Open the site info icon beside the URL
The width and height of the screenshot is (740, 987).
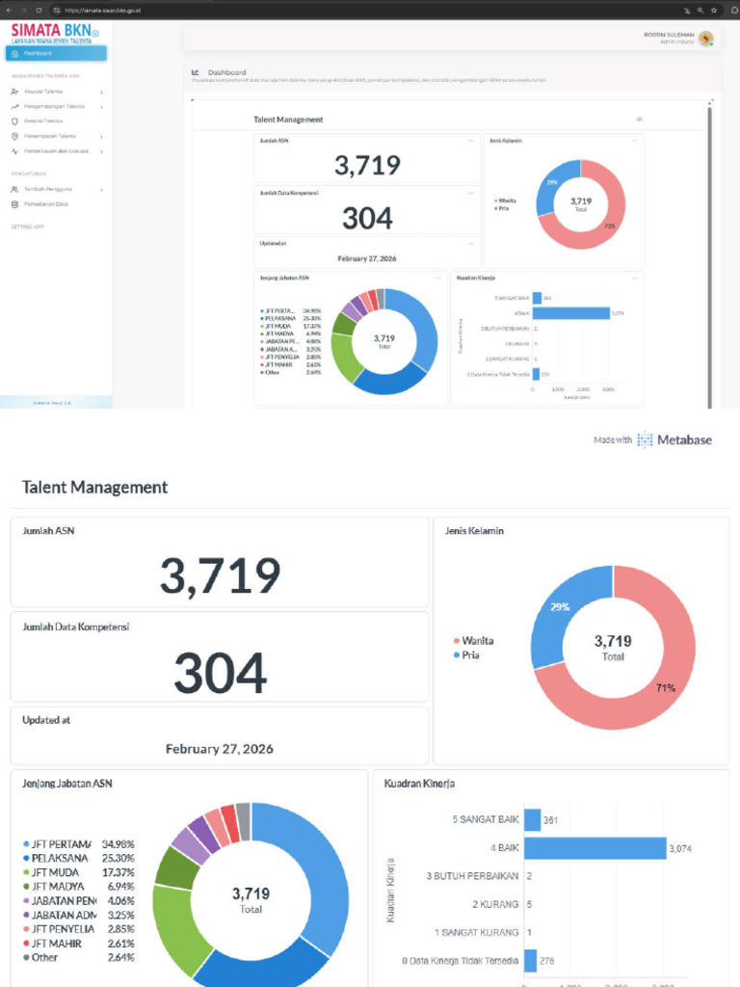point(57,10)
